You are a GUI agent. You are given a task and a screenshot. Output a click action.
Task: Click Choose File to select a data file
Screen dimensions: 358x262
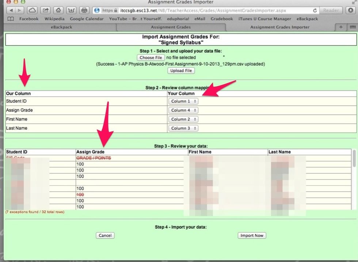point(151,57)
